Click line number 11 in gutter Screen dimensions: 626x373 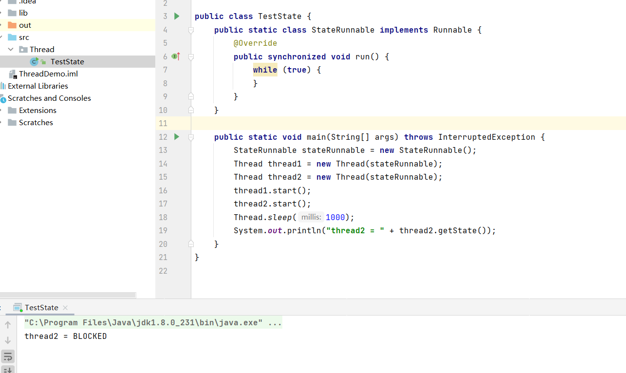[x=163, y=124]
